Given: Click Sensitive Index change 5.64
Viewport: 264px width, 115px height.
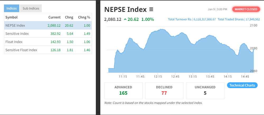Looking at the screenshot, I should 70,33.
